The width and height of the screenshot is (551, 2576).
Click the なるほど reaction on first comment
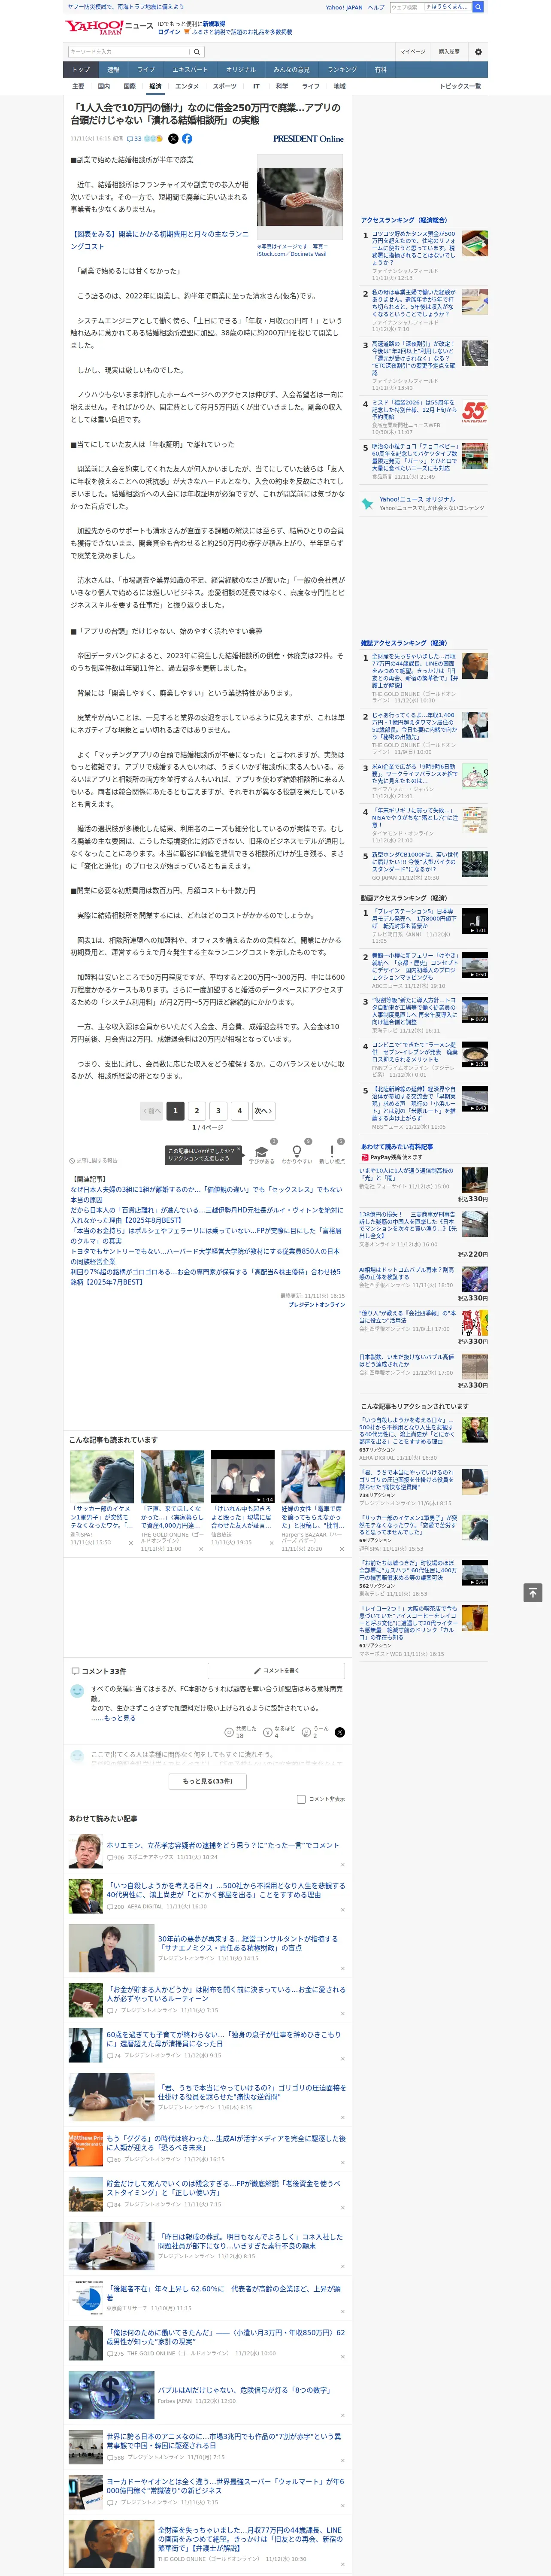click(x=279, y=1732)
